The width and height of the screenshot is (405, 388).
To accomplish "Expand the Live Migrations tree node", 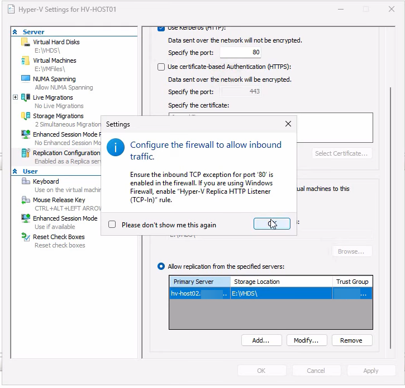I will point(15,97).
